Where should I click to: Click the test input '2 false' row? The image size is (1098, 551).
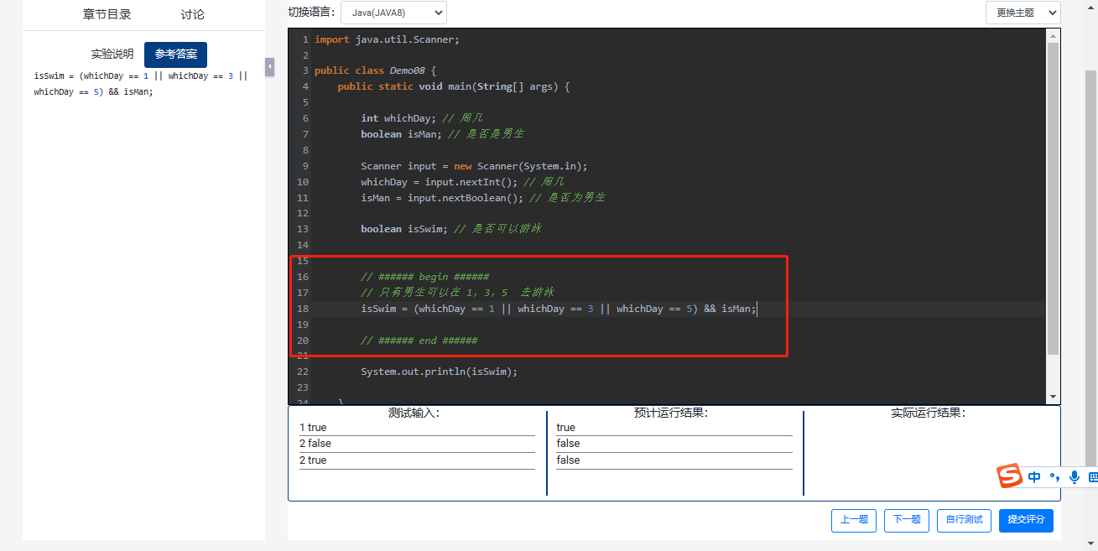coord(417,444)
